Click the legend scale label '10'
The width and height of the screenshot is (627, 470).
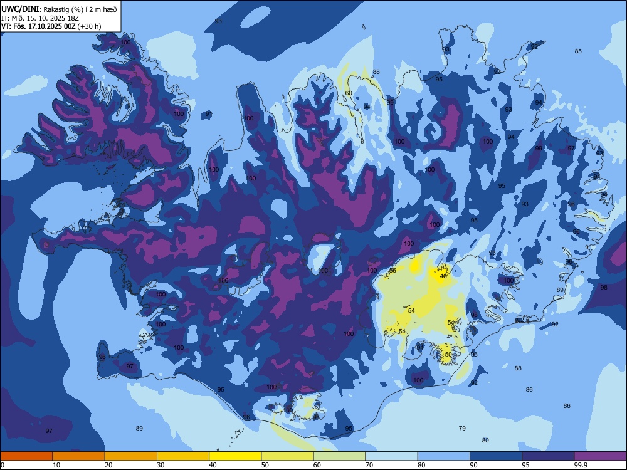pos(56,465)
